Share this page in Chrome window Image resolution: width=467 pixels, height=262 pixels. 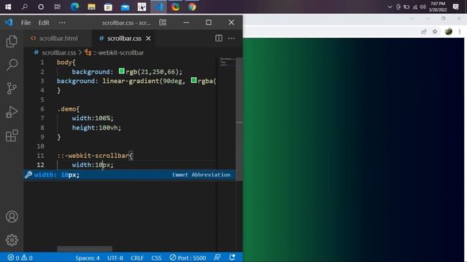point(424,31)
